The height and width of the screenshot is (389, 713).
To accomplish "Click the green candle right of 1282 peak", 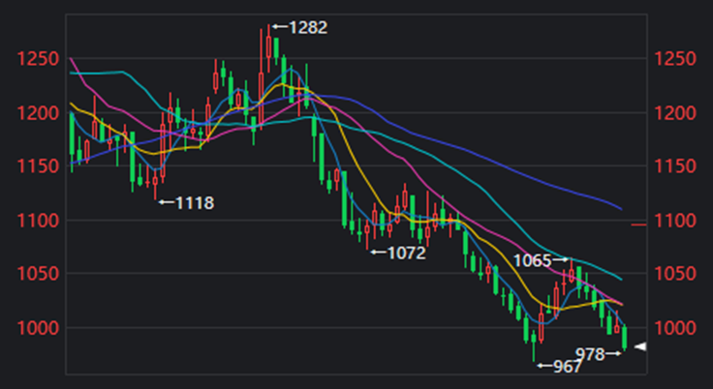I will tap(276, 48).
